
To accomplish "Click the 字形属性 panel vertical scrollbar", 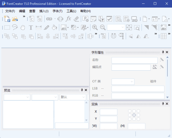I will tap(167, 77).
